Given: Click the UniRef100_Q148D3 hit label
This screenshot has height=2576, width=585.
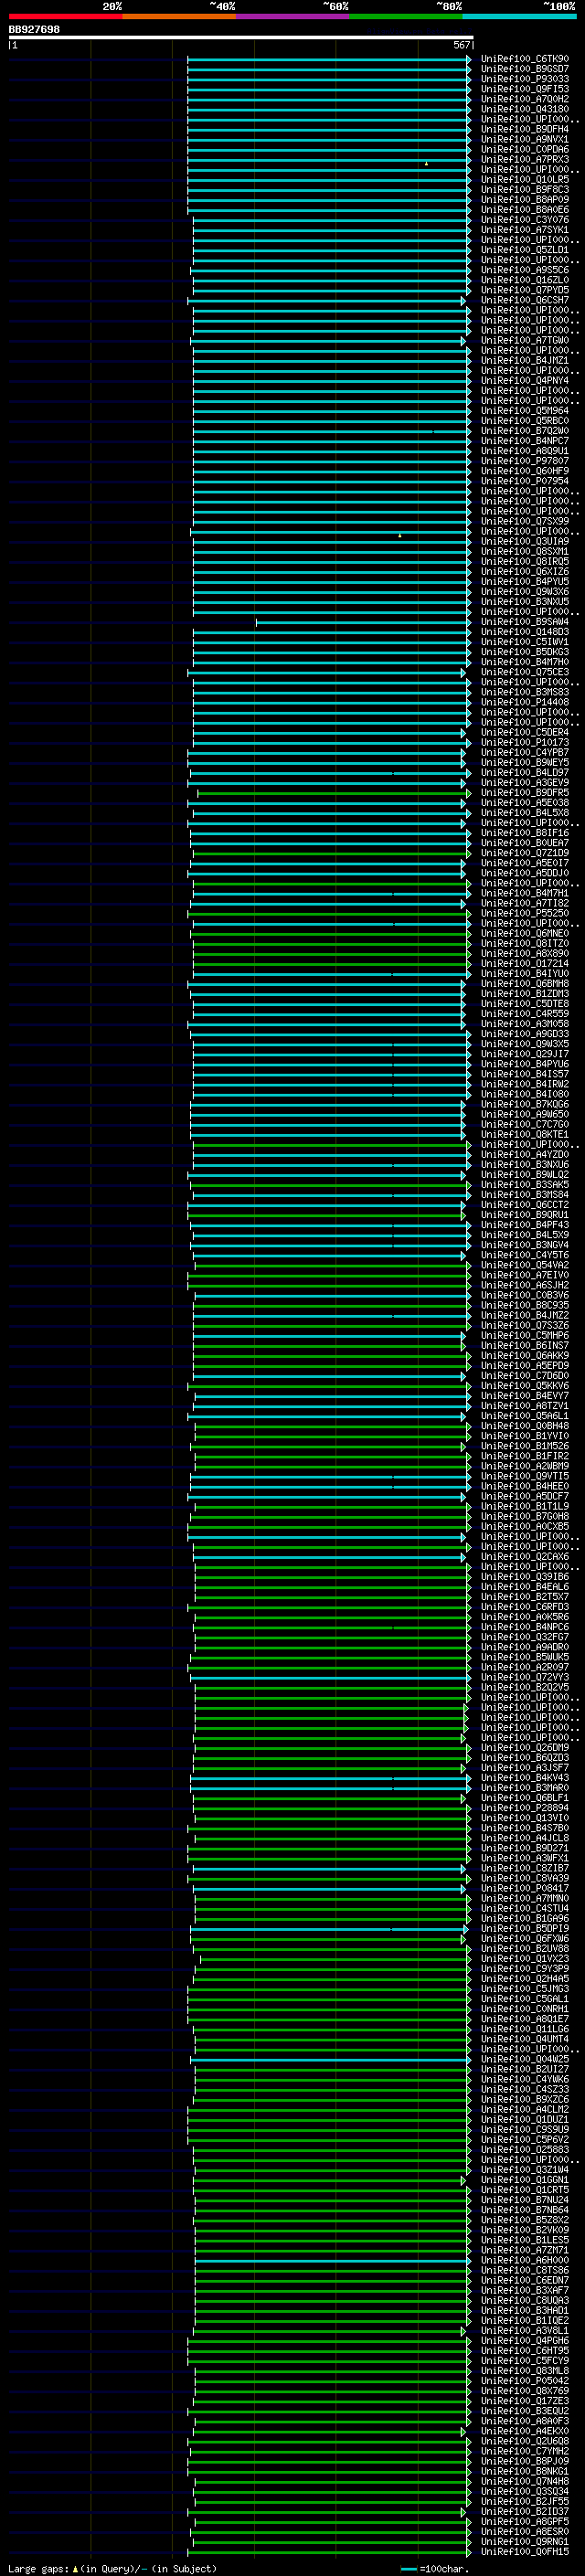Looking at the screenshot, I should tap(524, 632).
